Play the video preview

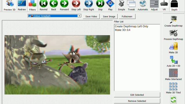[x=110, y=5]
